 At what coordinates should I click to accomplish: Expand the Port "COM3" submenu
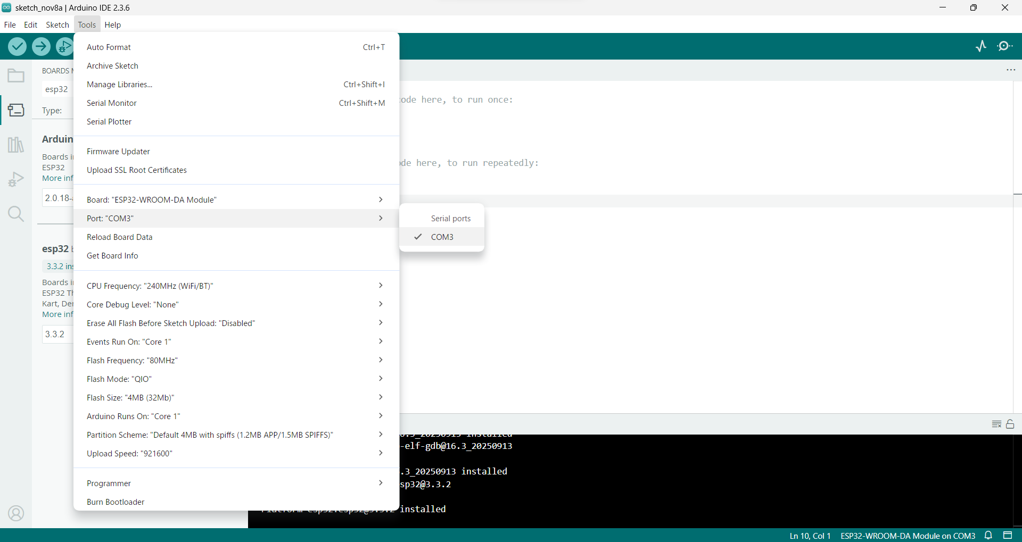236,219
